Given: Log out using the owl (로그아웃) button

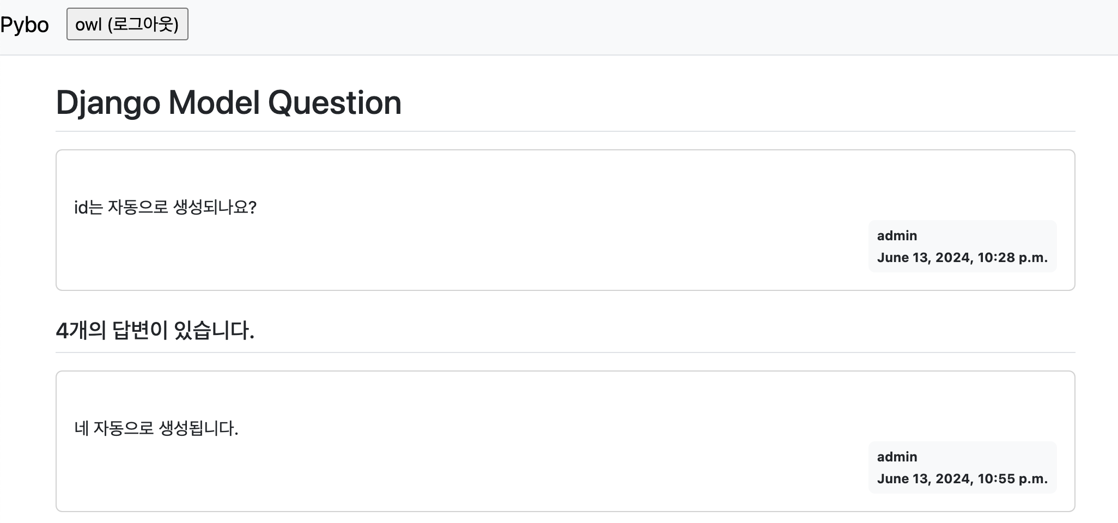Looking at the screenshot, I should pyautogui.click(x=127, y=25).
